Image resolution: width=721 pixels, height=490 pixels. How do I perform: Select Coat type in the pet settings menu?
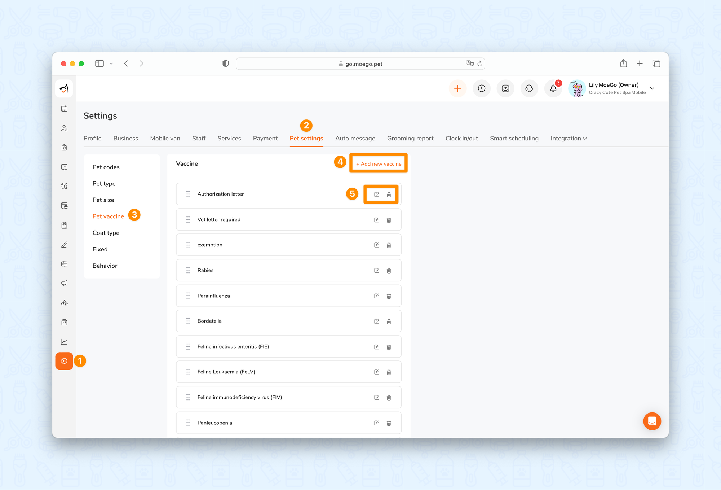click(106, 233)
